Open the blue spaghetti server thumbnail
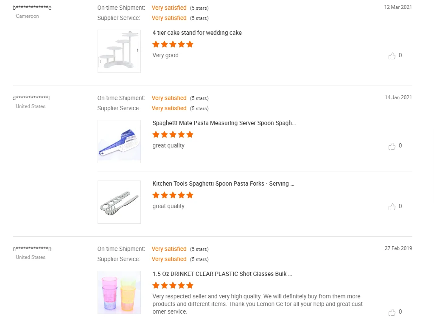The height and width of the screenshot is (317, 434). [x=119, y=142]
